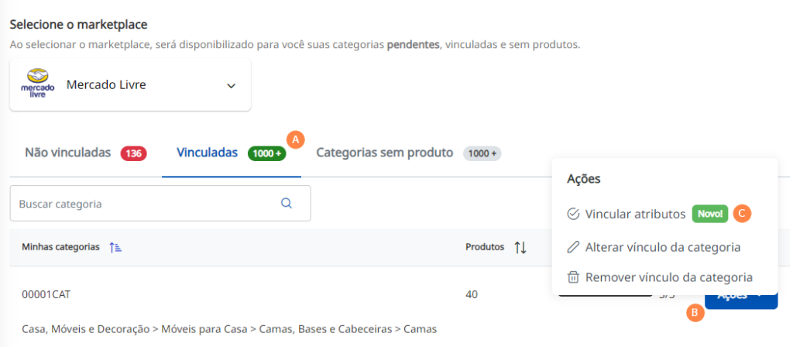Click the checkmark icon beside Vincular atributos
The height and width of the screenshot is (347, 793).
[573, 214]
